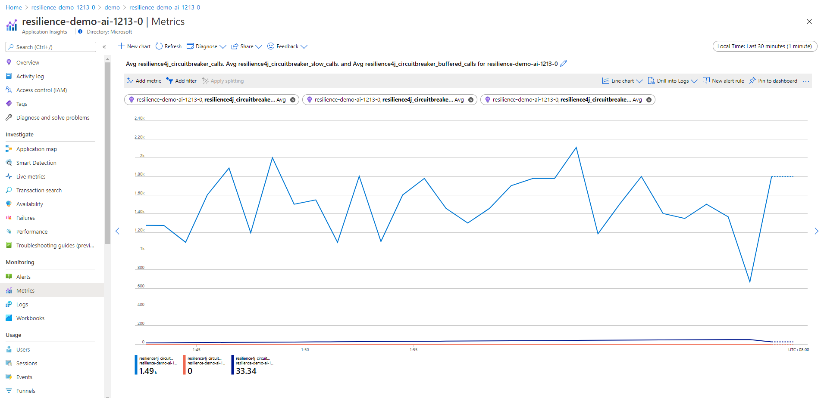
Task: Remove the third resilience4j metric pill
Action: pos(649,100)
